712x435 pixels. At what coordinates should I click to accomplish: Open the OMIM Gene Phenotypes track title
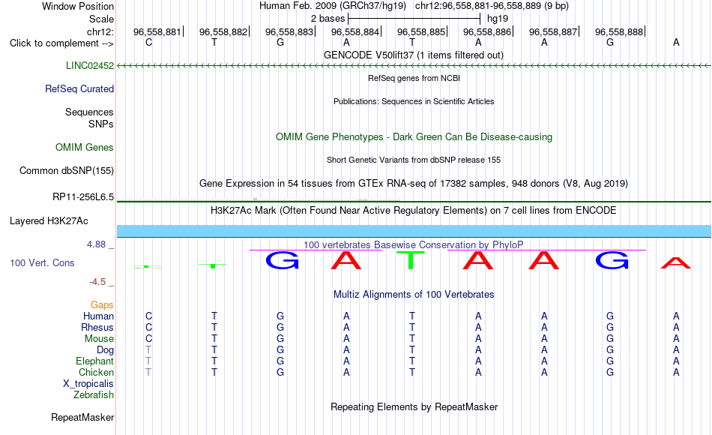pyautogui.click(x=414, y=136)
